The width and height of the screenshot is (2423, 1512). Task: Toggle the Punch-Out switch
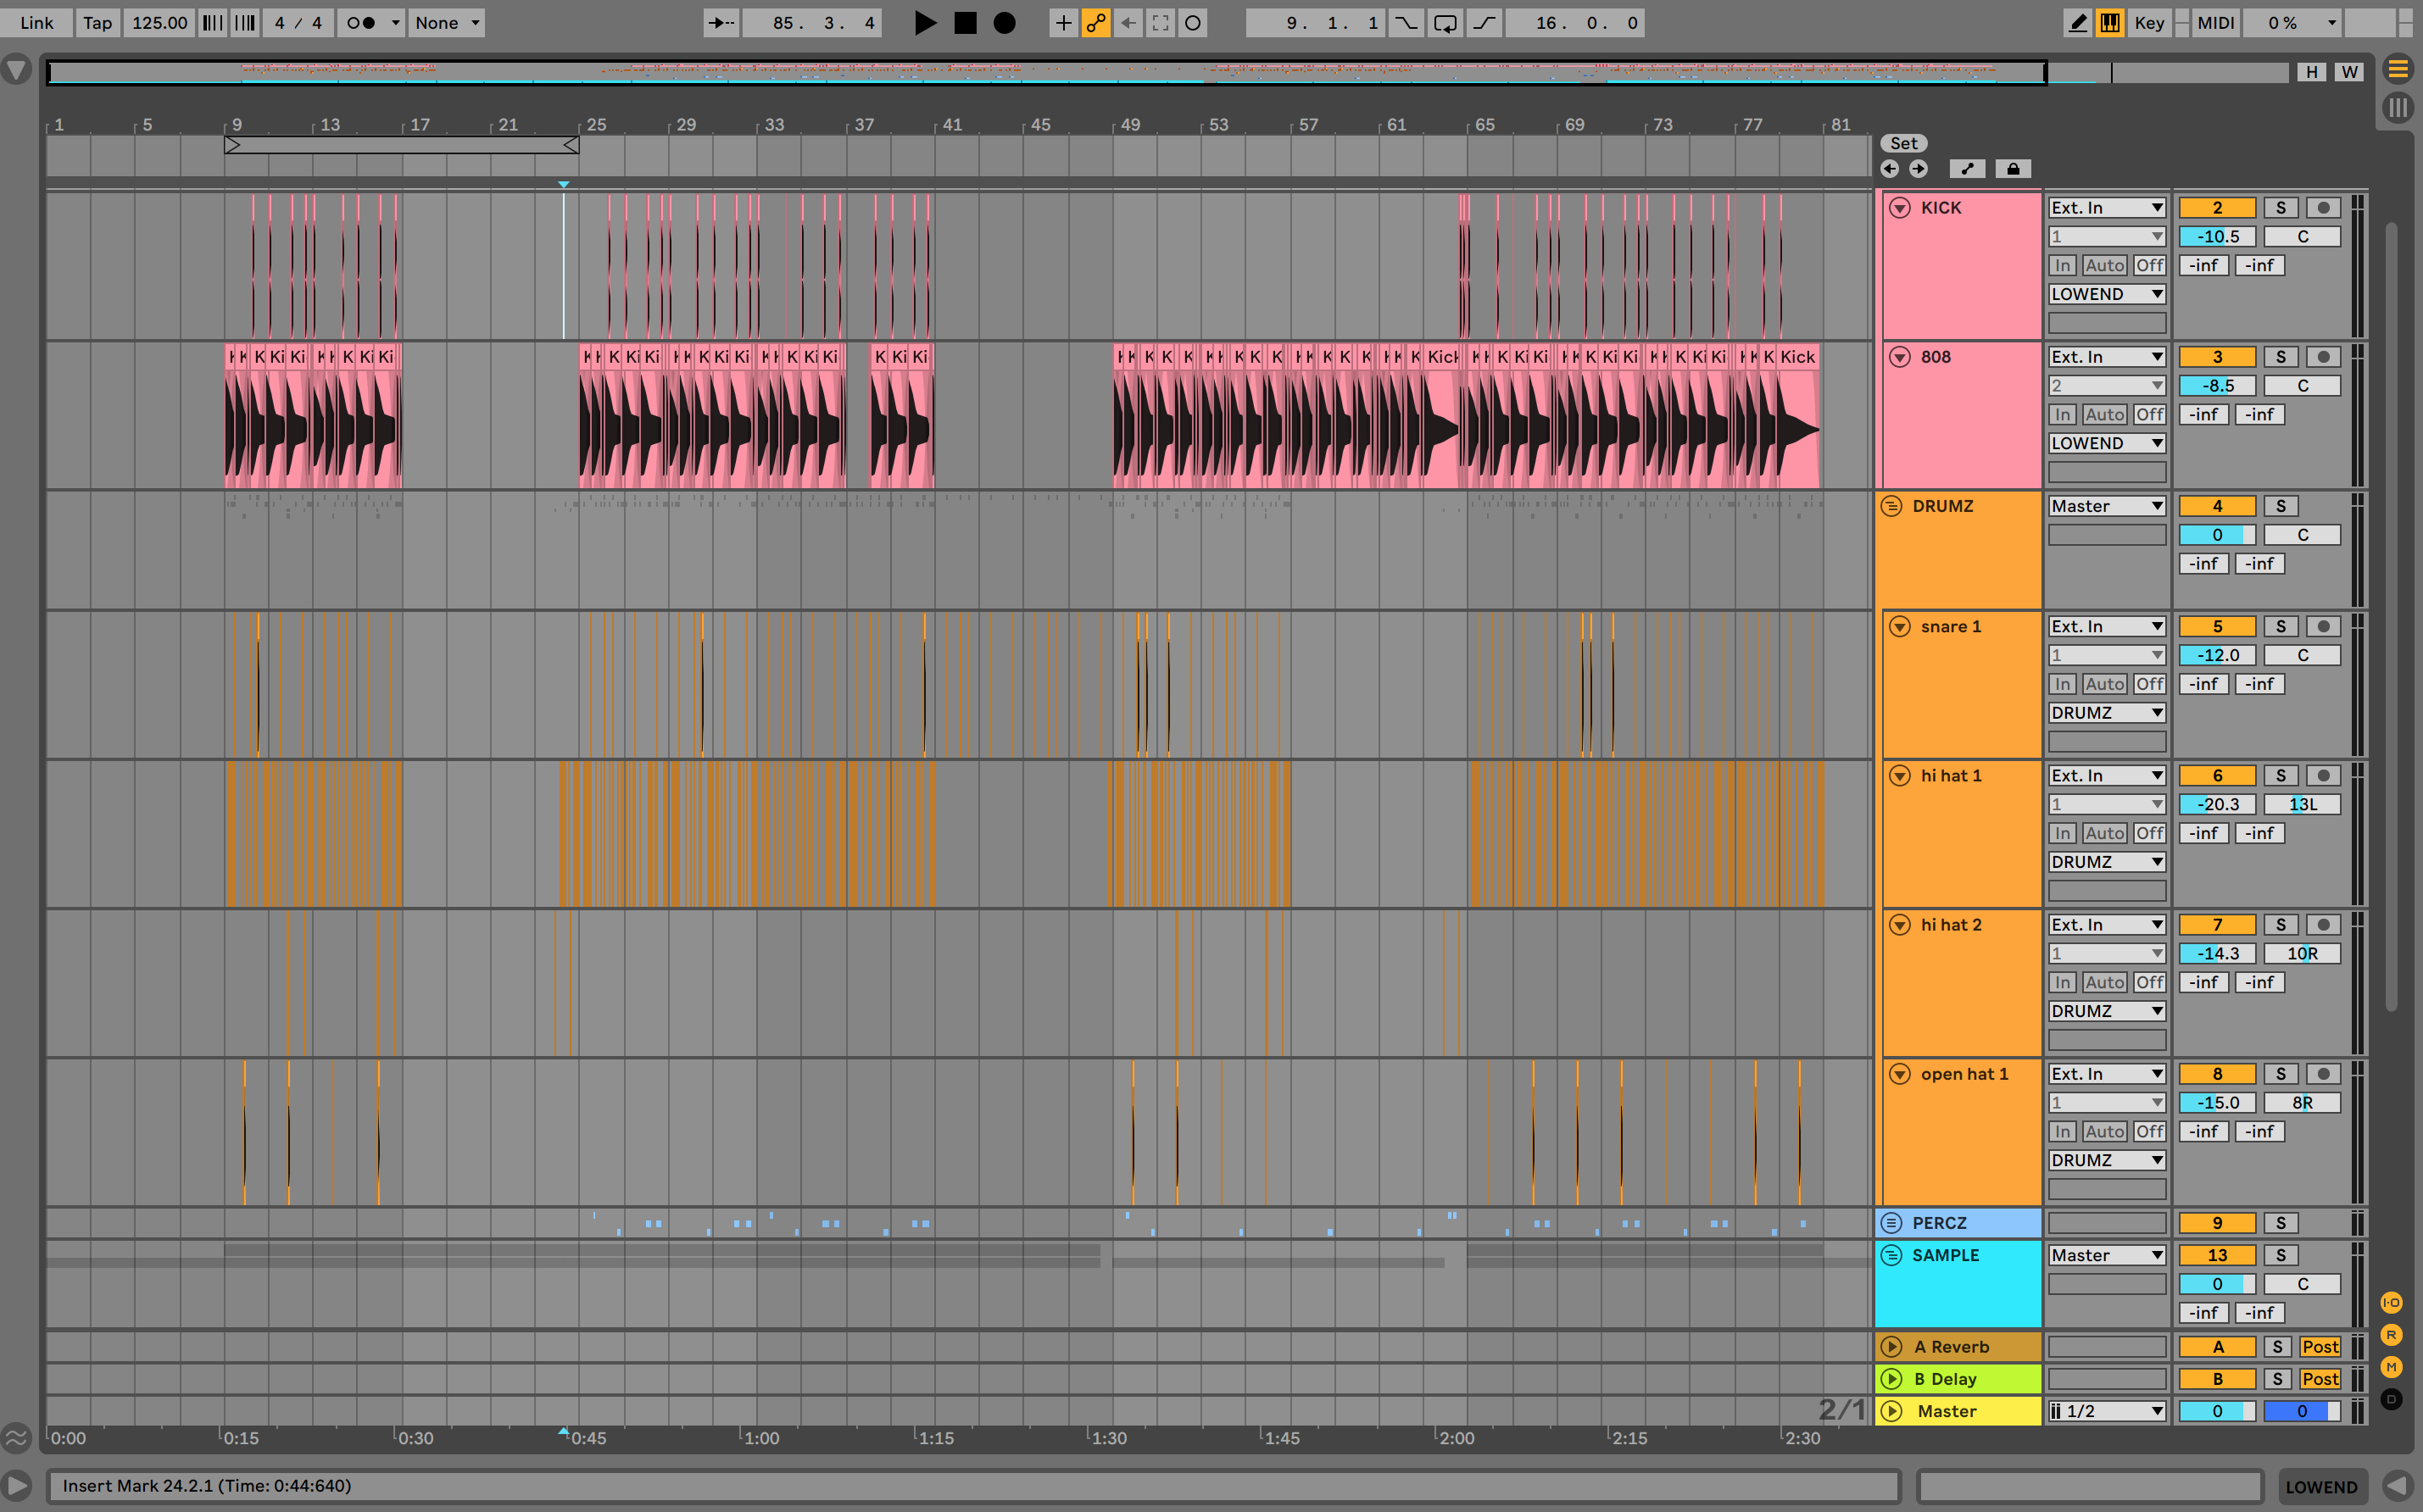[1484, 23]
